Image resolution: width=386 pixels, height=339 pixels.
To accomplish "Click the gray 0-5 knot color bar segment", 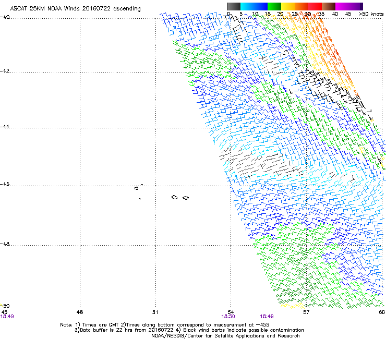I will (x=234, y=6).
